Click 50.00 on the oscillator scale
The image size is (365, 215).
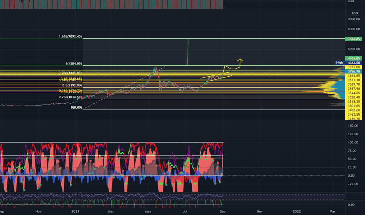(x=352, y=159)
